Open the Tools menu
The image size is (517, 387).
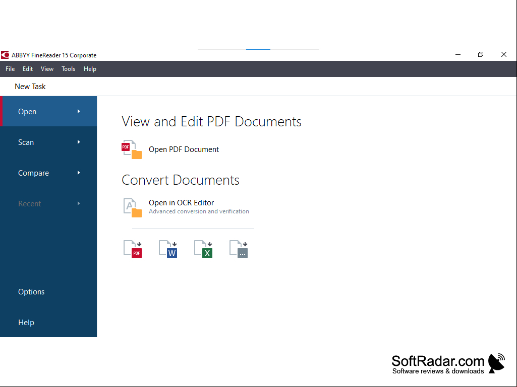point(68,69)
